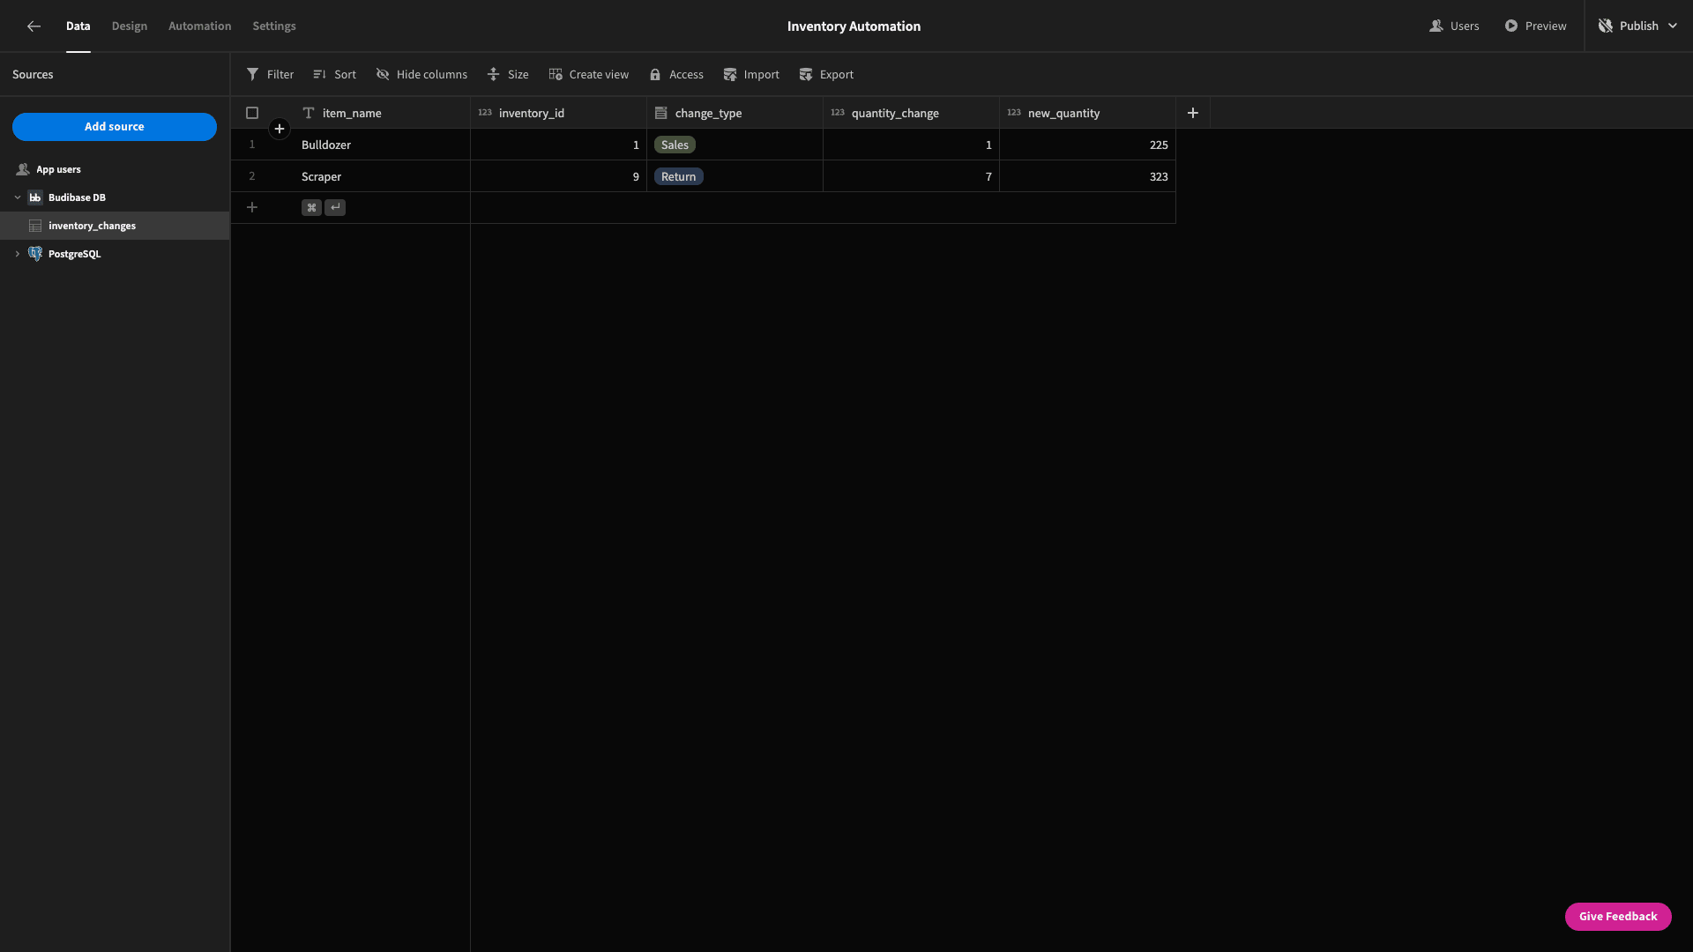The height and width of the screenshot is (952, 1693).
Task: Click the Create view icon
Action: click(555, 74)
